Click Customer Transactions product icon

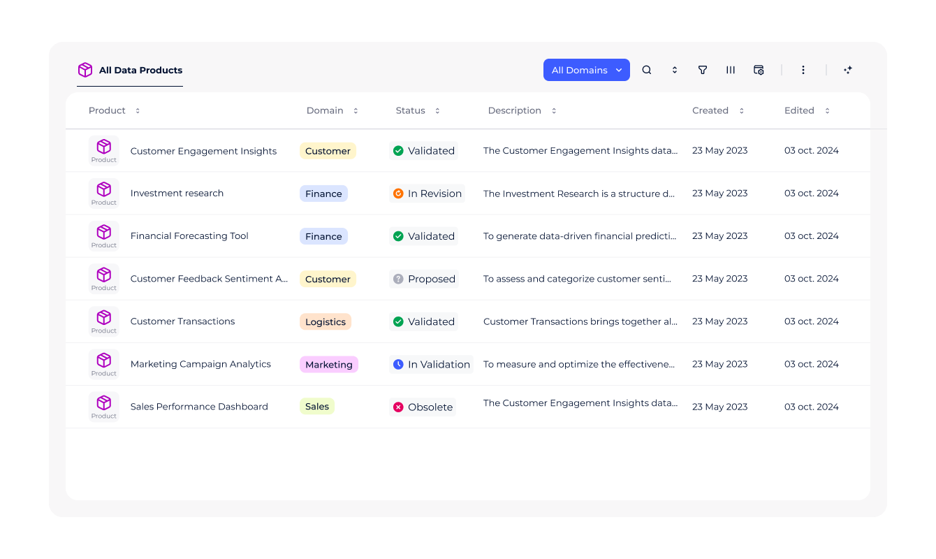(x=104, y=321)
